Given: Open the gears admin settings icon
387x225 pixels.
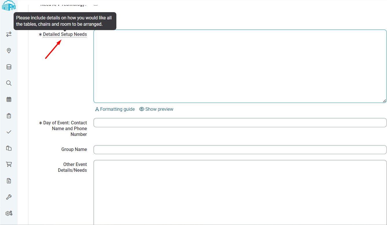Looking at the screenshot, I should pos(9,213).
